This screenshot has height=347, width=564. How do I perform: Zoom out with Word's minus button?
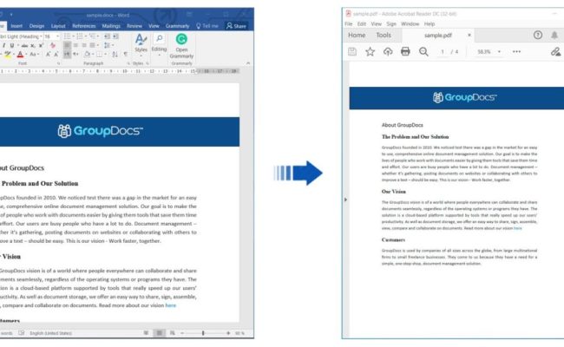click(x=182, y=333)
